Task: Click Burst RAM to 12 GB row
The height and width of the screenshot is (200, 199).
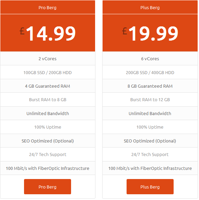Action: tap(150, 99)
